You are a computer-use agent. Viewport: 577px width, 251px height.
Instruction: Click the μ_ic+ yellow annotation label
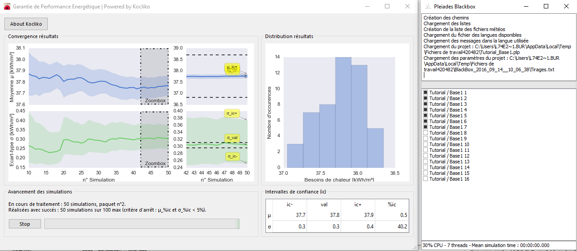click(x=232, y=67)
